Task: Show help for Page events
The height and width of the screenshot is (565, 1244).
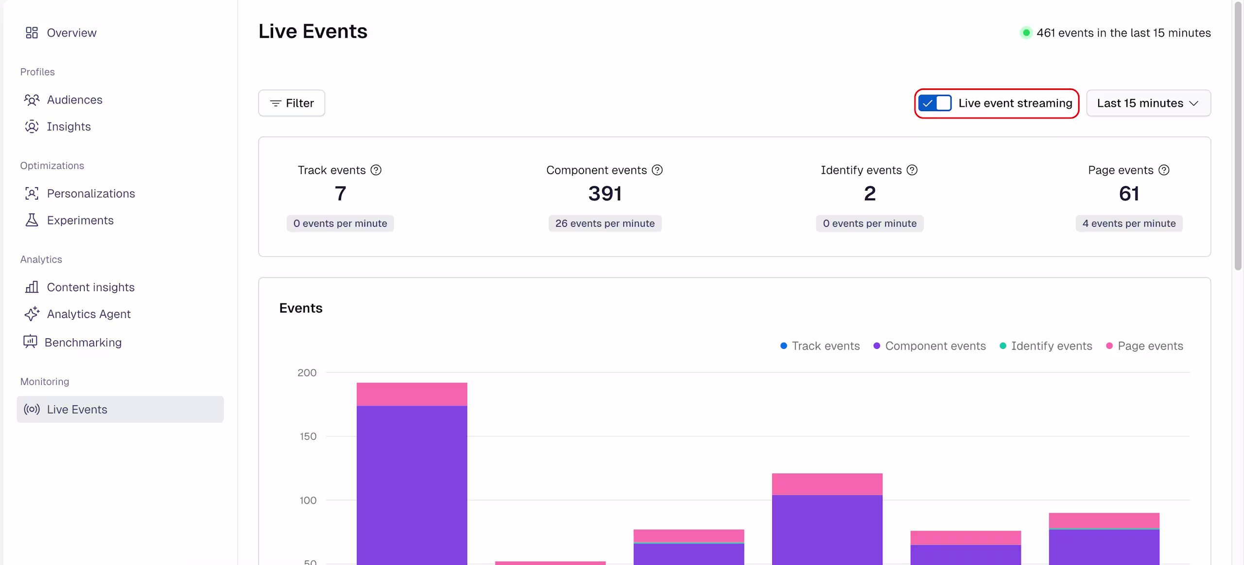Action: point(1164,170)
